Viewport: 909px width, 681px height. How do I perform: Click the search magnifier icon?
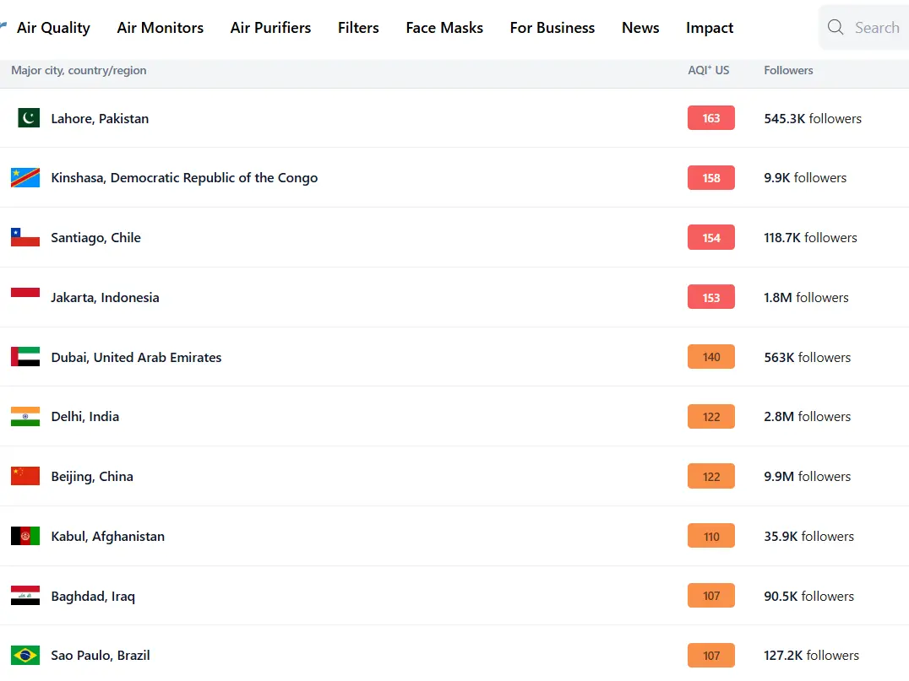tap(836, 28)
